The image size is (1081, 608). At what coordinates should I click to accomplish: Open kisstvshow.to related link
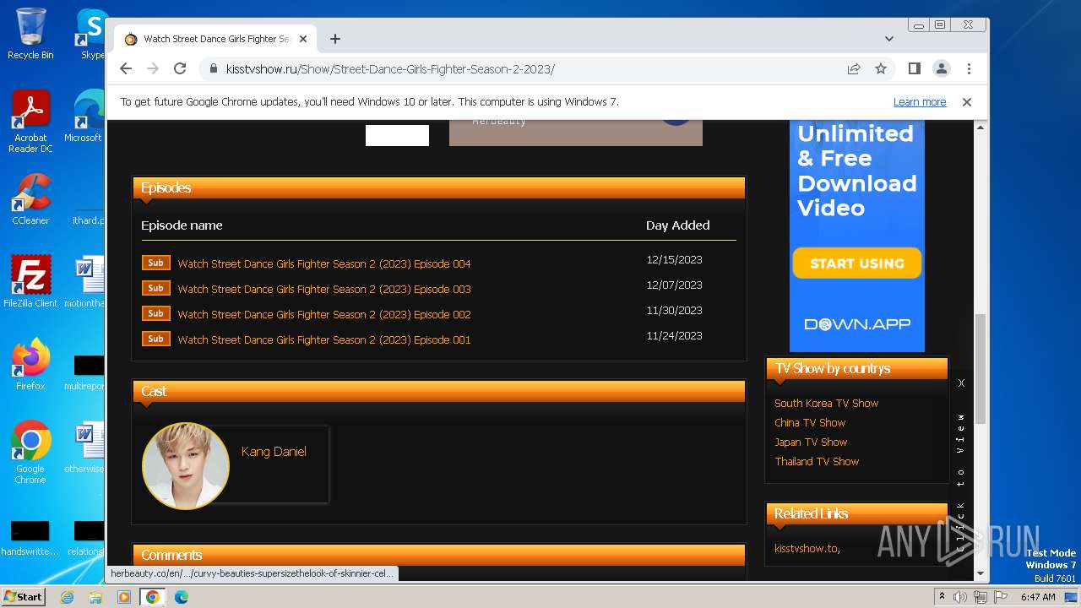pos(806,549)
